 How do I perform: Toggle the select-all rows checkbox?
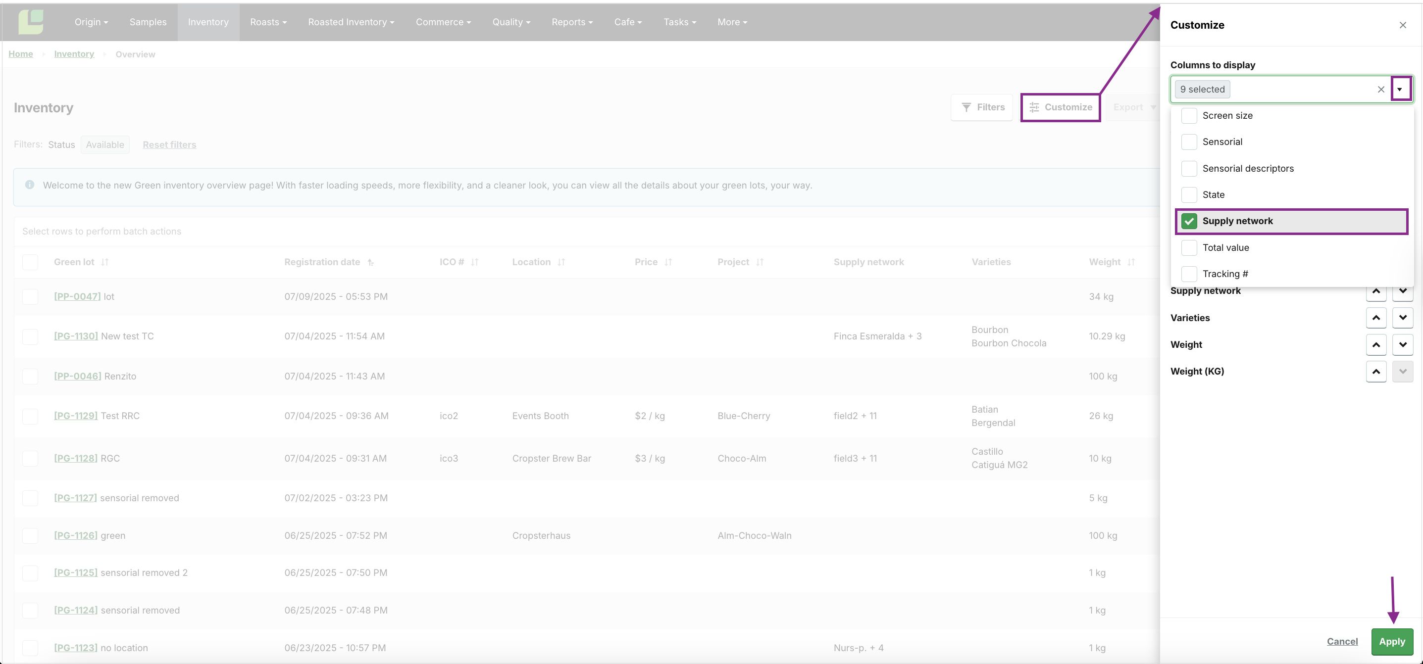pos(30,262)
